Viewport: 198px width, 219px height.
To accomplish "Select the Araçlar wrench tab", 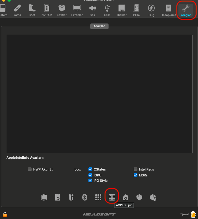I will pyautogui.click(x=186, y=10).
